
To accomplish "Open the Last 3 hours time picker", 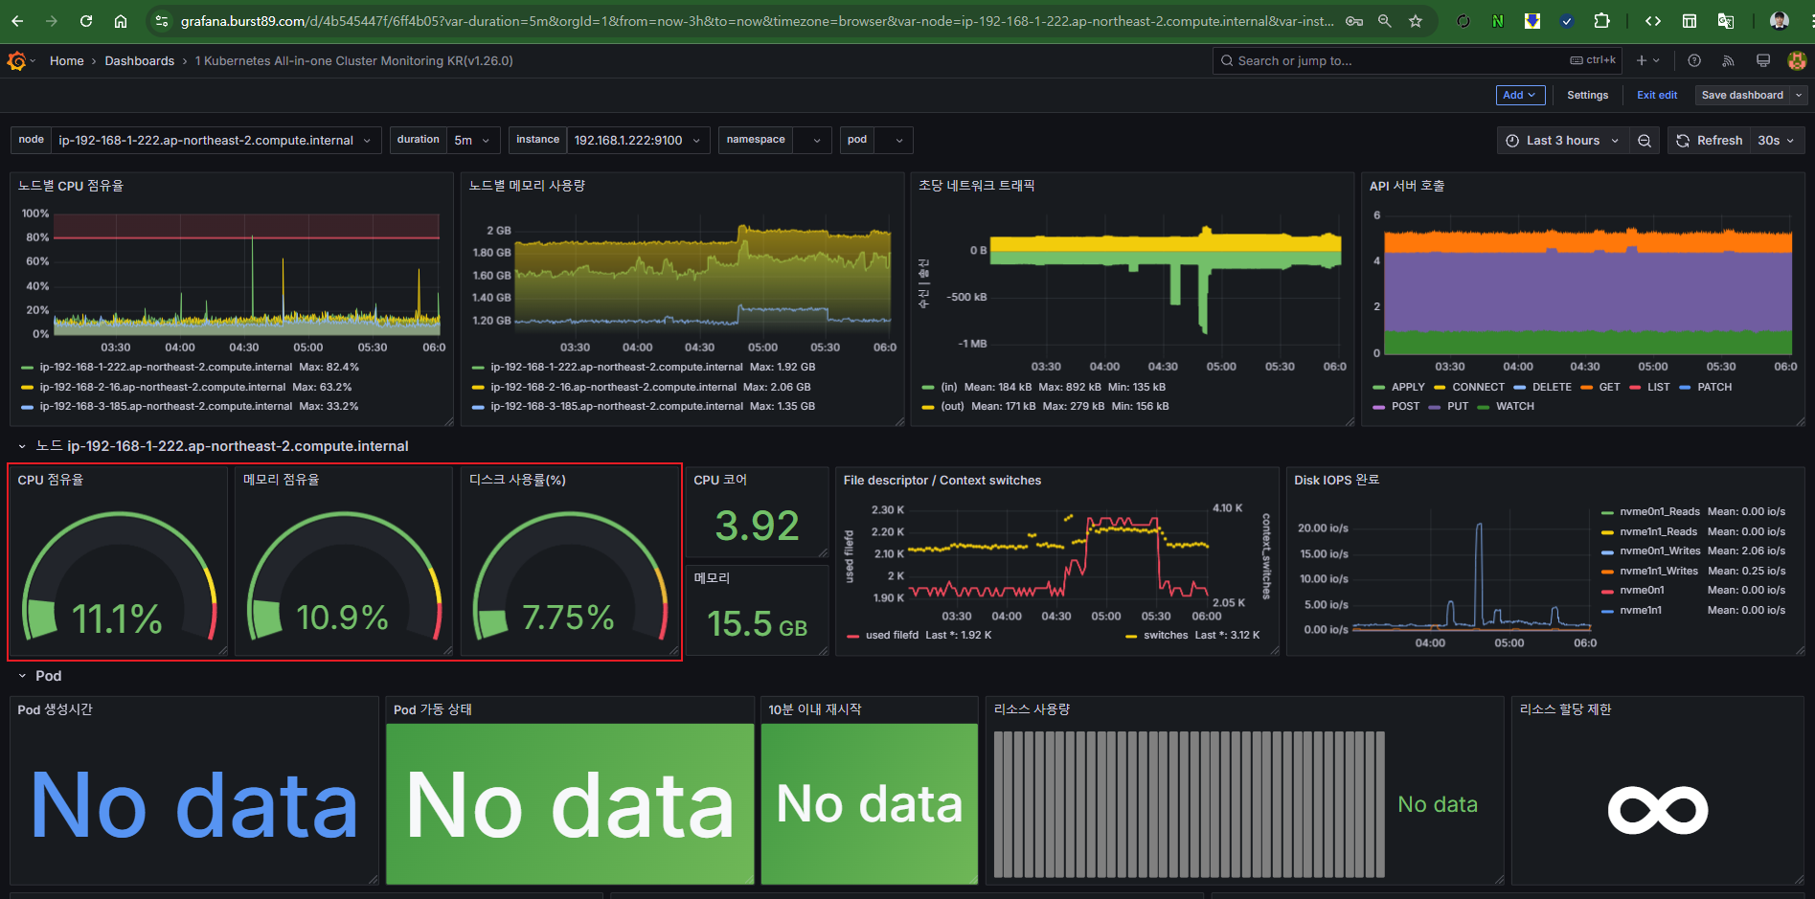I will 1562,141.
